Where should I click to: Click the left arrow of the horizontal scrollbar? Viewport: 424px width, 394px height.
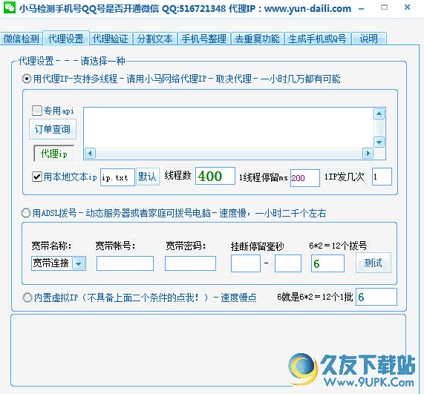[90, 153]
